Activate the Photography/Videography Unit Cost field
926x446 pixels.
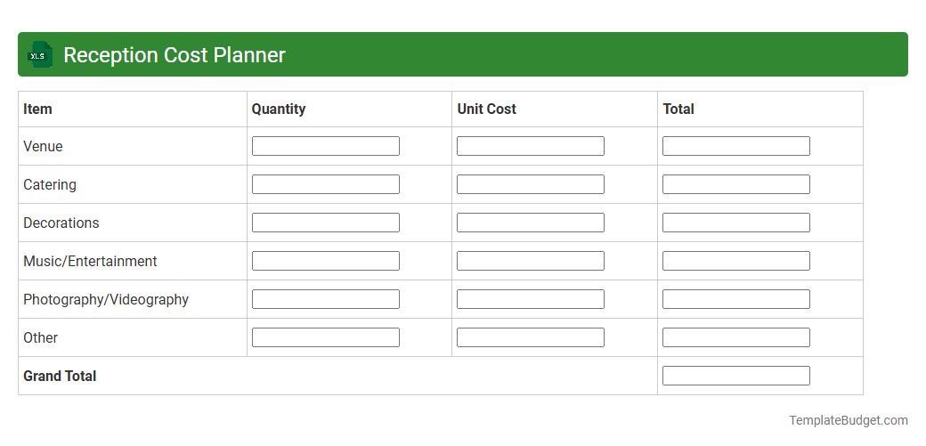point(531,299)
